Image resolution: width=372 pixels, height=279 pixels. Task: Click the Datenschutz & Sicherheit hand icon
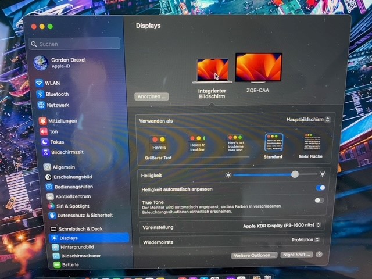click(x=52, y=216)
